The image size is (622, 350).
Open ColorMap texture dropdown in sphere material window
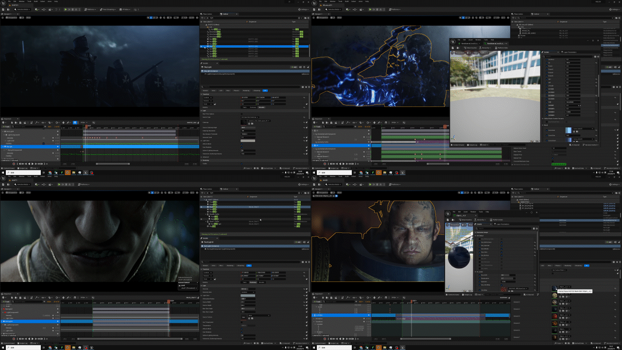coord(518,288)
